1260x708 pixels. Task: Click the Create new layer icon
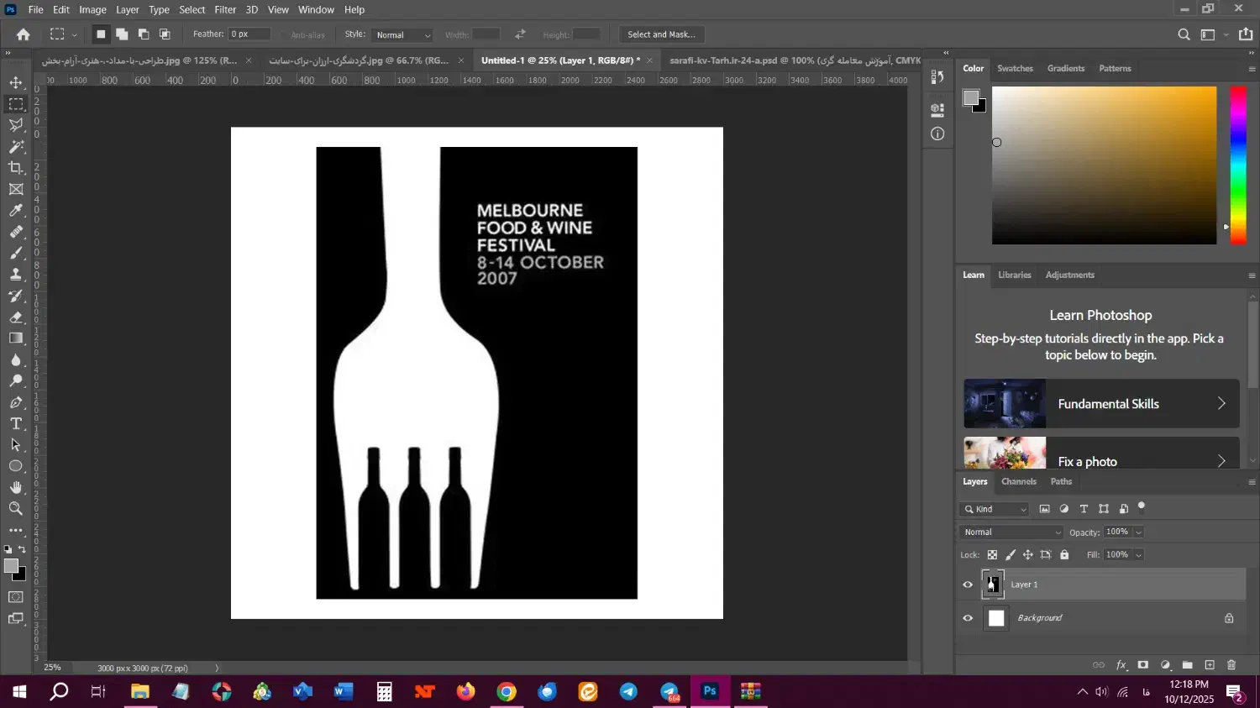pos(1210,665)
